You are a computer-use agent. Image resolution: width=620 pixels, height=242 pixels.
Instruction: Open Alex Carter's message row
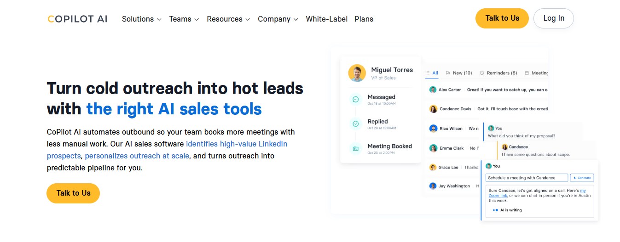(487, 90)
